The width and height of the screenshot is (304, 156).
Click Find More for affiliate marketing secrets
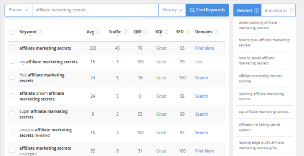pyautogui.click(x=205, y=48)
